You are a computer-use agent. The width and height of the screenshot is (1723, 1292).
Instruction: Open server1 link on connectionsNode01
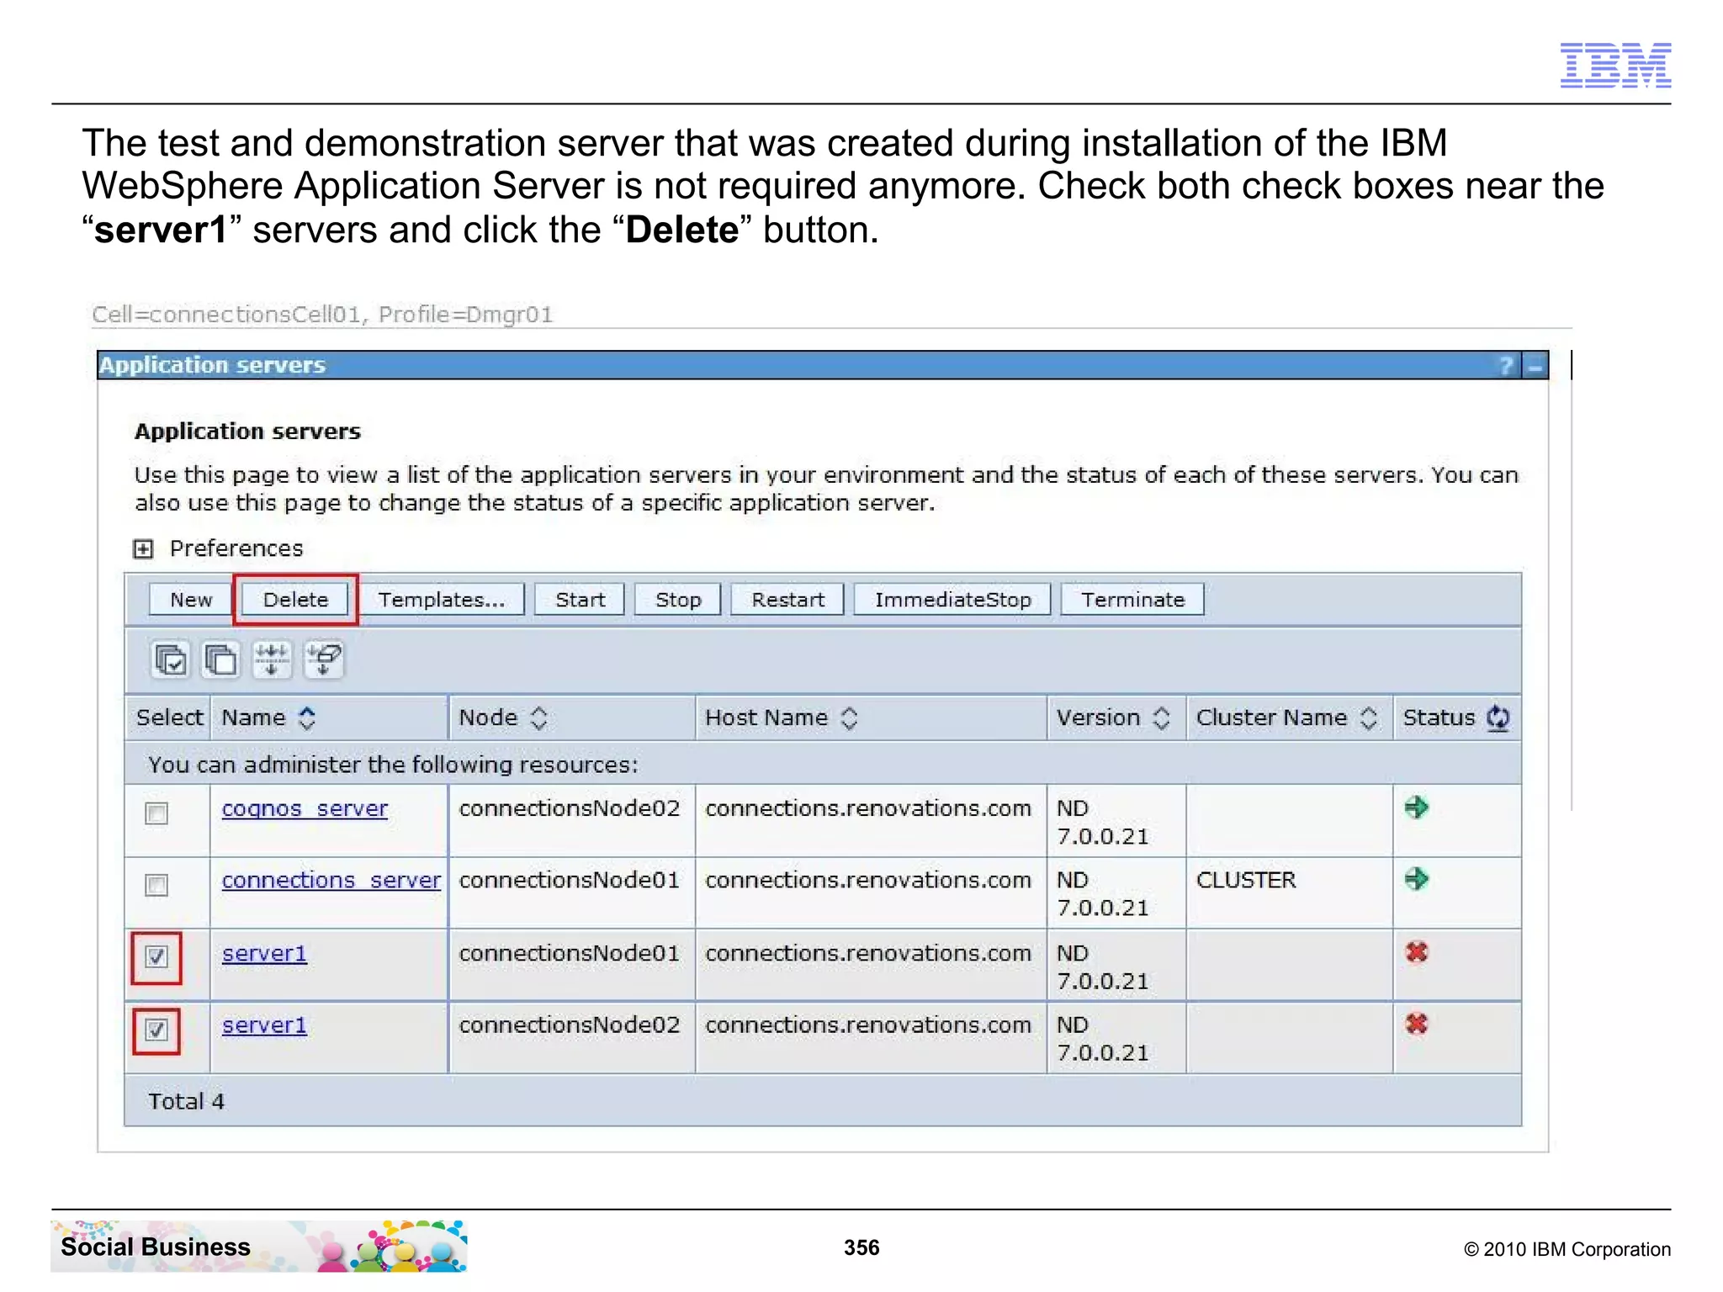coord(264,953)
